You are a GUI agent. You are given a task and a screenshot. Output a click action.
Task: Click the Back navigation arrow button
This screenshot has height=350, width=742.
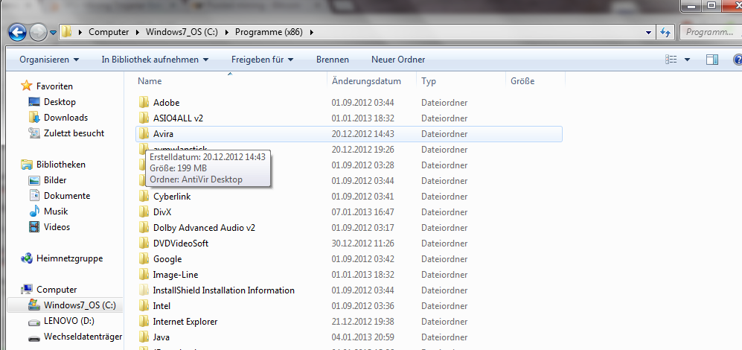pyautogui.click(x=18, y=32)
